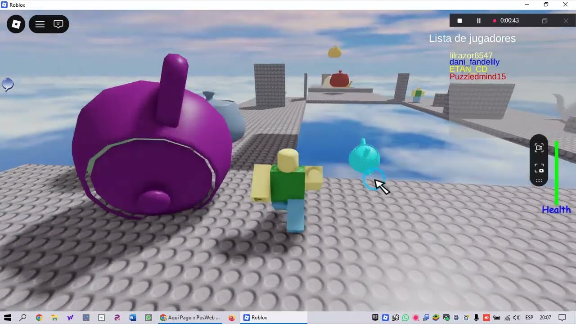576x324 pixels.
Task: Open Microsoft Word from taskbar
Action: [x=133, y=318]
